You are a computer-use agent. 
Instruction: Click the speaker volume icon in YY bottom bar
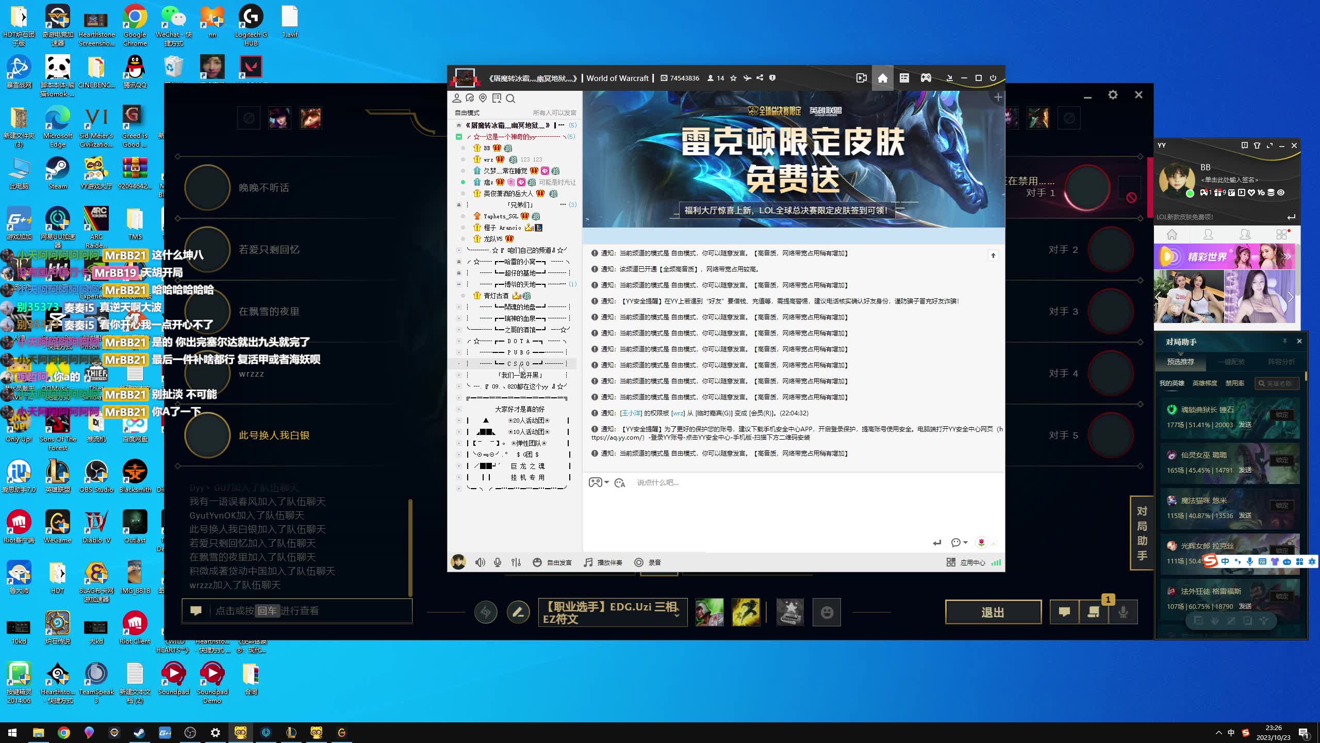pos(480,562)
